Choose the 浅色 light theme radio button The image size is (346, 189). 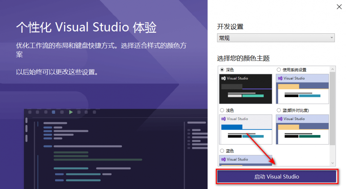click(222, 110)
